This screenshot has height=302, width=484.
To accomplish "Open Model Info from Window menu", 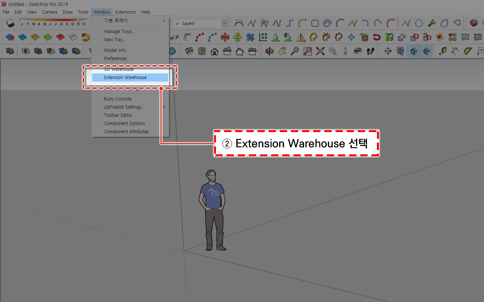I will pos(130,50).
